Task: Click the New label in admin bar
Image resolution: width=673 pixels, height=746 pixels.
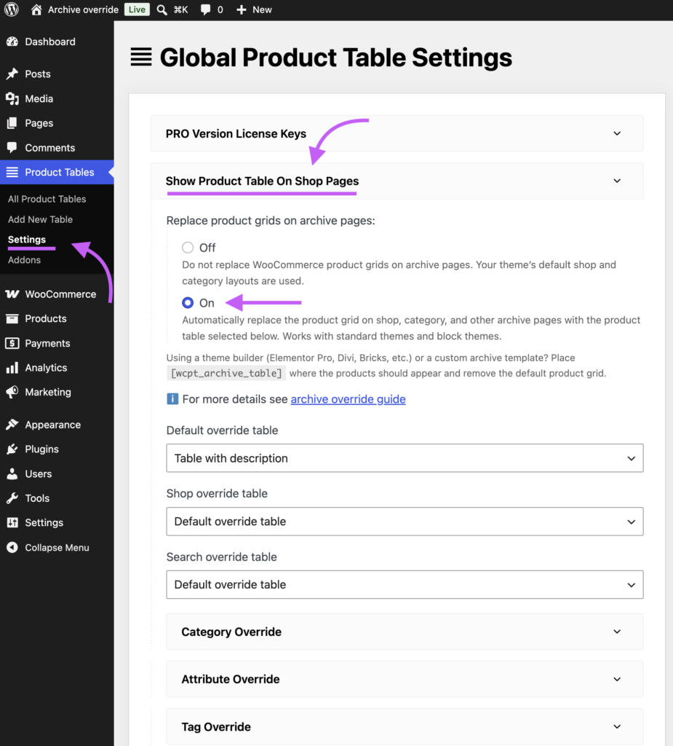Action: point(262,9)
